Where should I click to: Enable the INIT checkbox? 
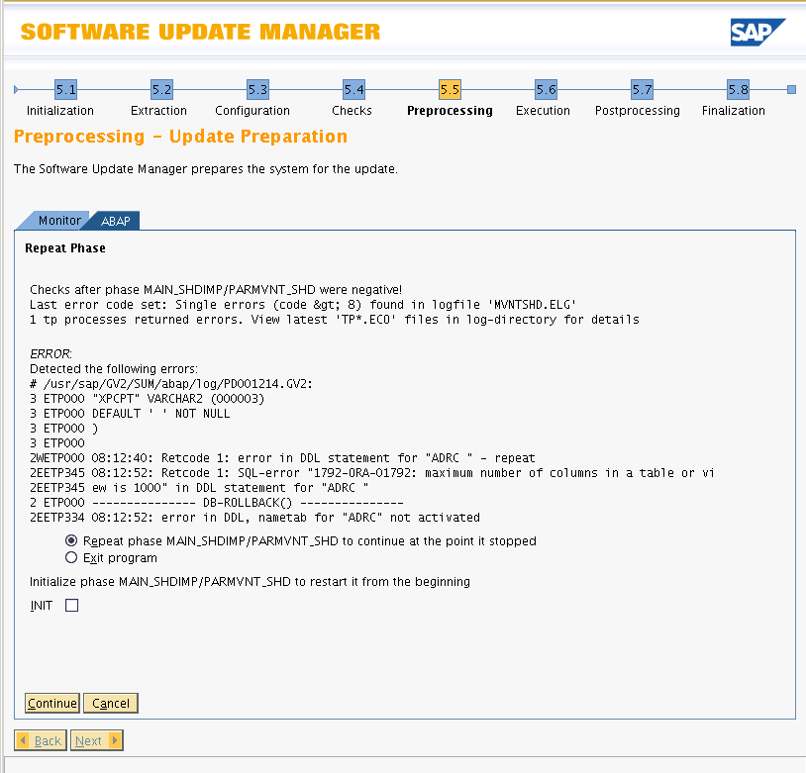72,606
